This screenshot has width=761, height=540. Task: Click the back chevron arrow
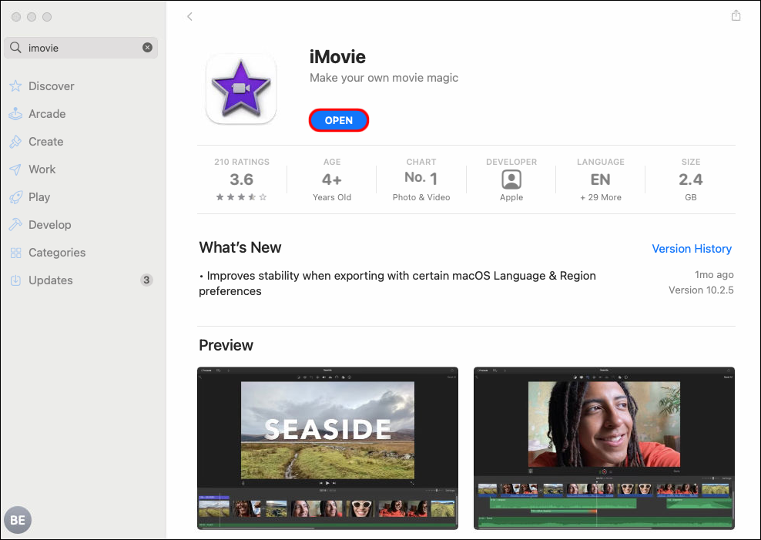[x=189, y=16]
